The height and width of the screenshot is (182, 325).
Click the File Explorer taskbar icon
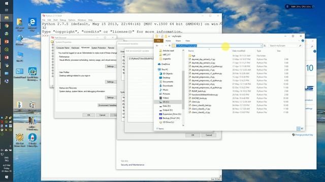click(7, 18)
